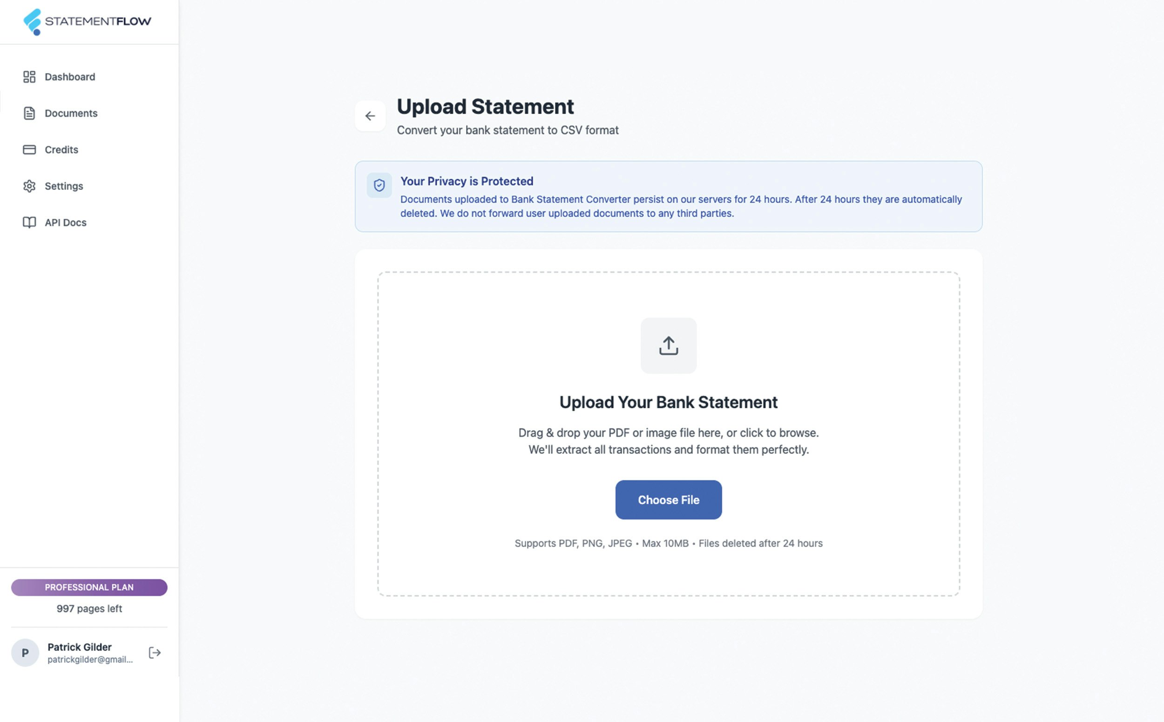The height and width of the screenshot is (722, 1164).
Task: Open Settings via the gear icon
Action: click(30, 186)
